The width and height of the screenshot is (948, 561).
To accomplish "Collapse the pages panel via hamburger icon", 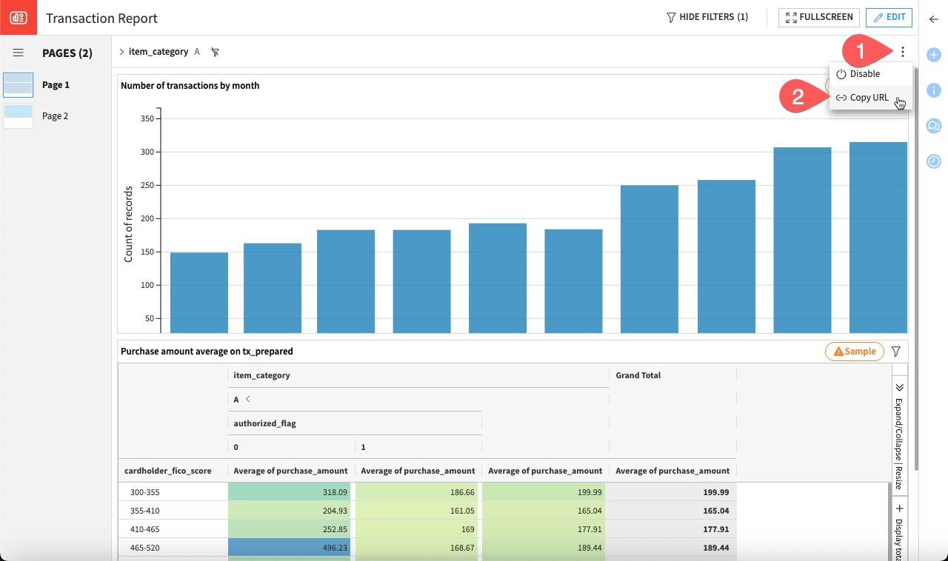I will point(18,52).
